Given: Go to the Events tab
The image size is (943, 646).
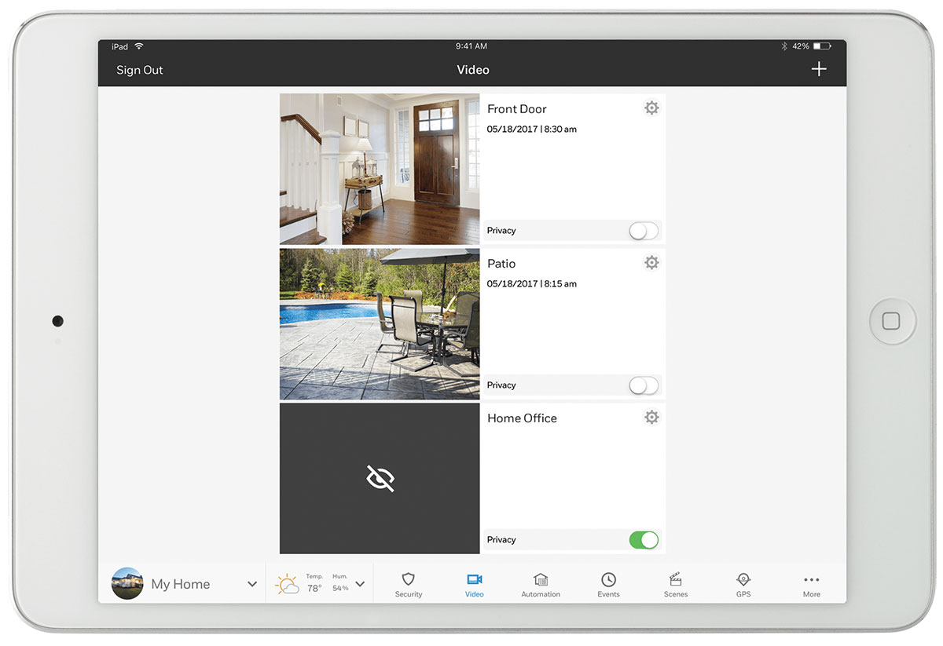Looking at the screenshot, I should pos(608,585).
